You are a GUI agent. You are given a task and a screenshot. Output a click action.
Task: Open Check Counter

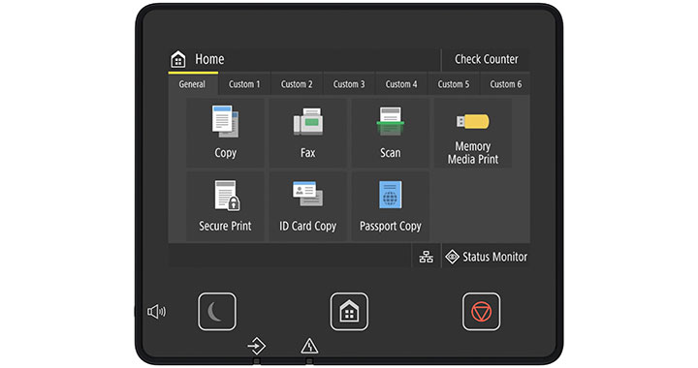(486, 59)
